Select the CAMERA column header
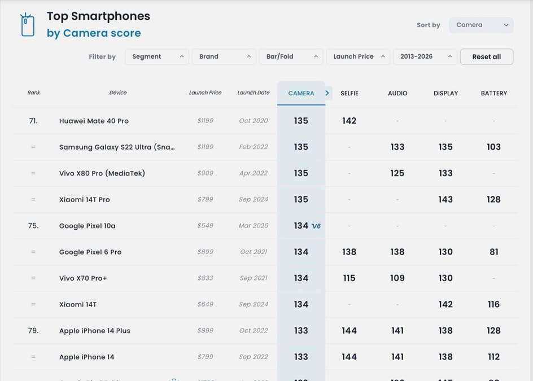 pyautogui.click(x=301, y=93)
